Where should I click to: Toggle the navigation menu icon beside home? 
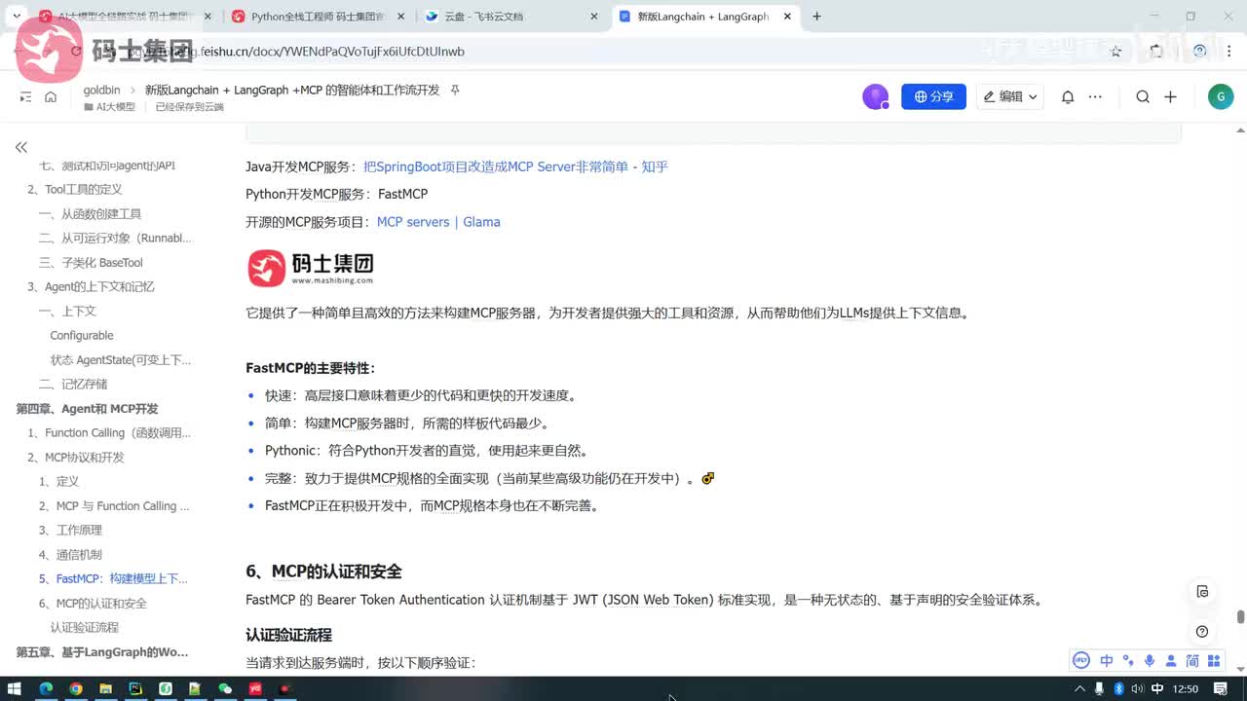tap(25, 96)
